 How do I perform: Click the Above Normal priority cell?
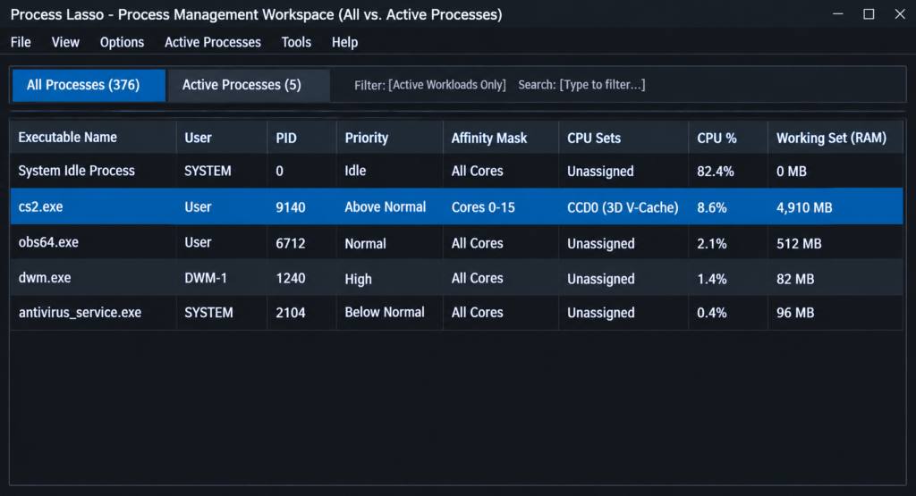pos(385,206)
